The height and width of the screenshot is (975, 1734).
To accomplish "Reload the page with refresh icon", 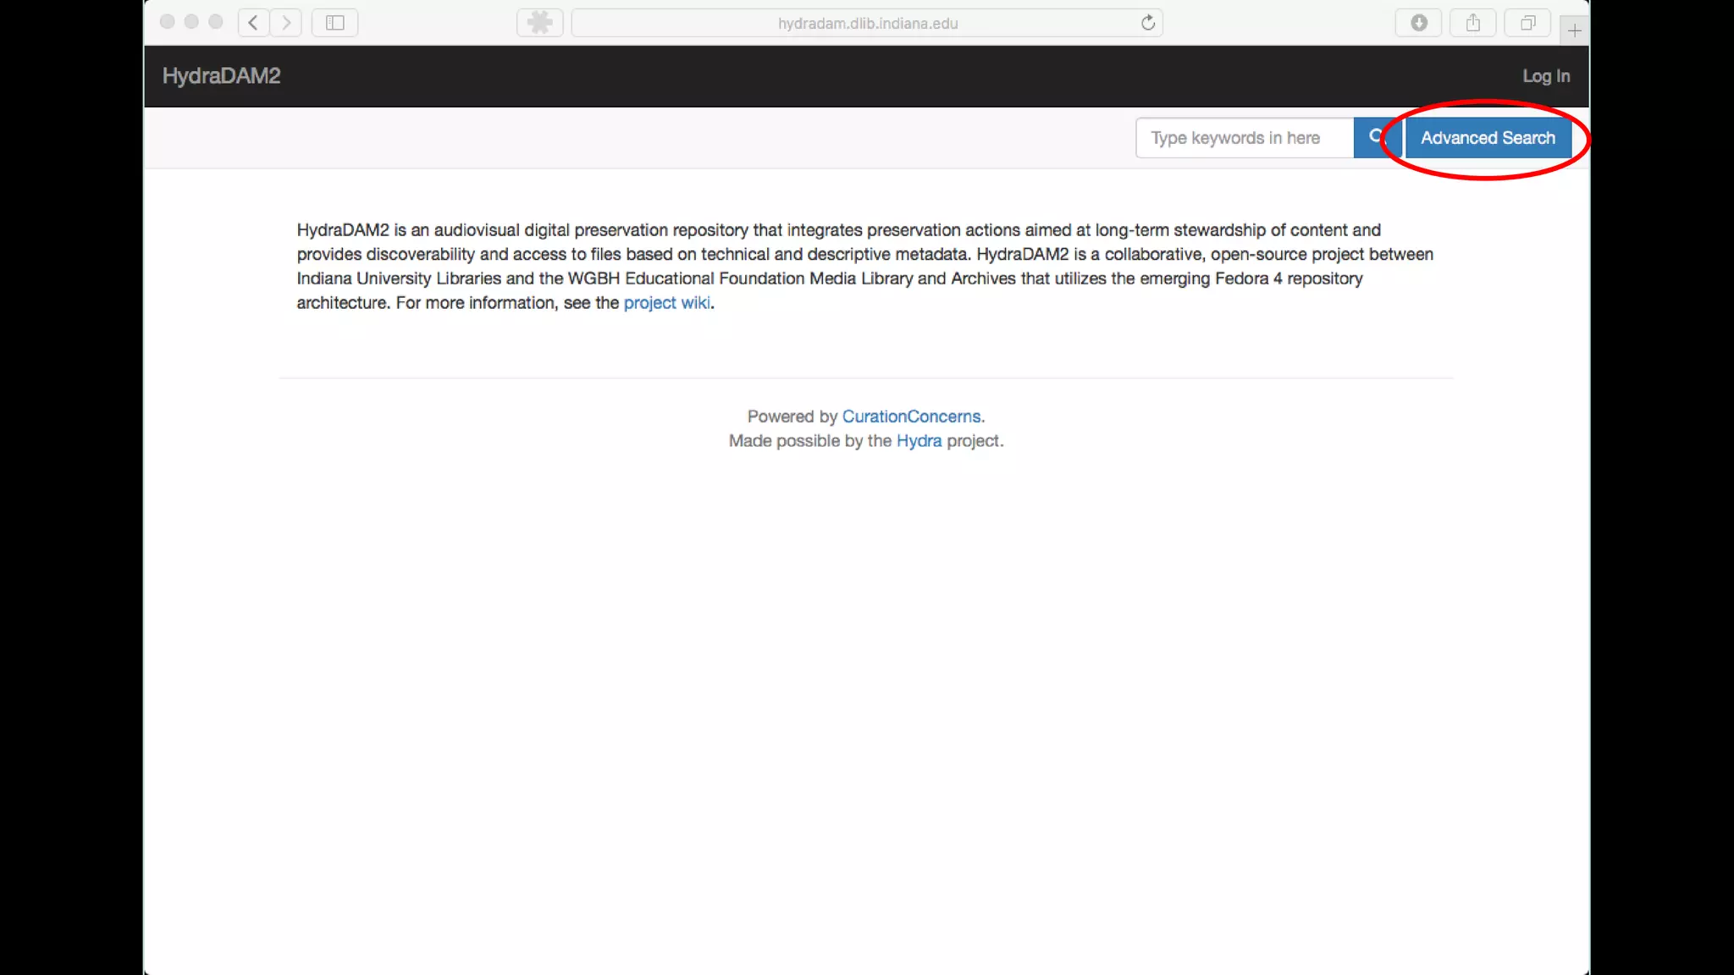I will [x=1147, y=23].
